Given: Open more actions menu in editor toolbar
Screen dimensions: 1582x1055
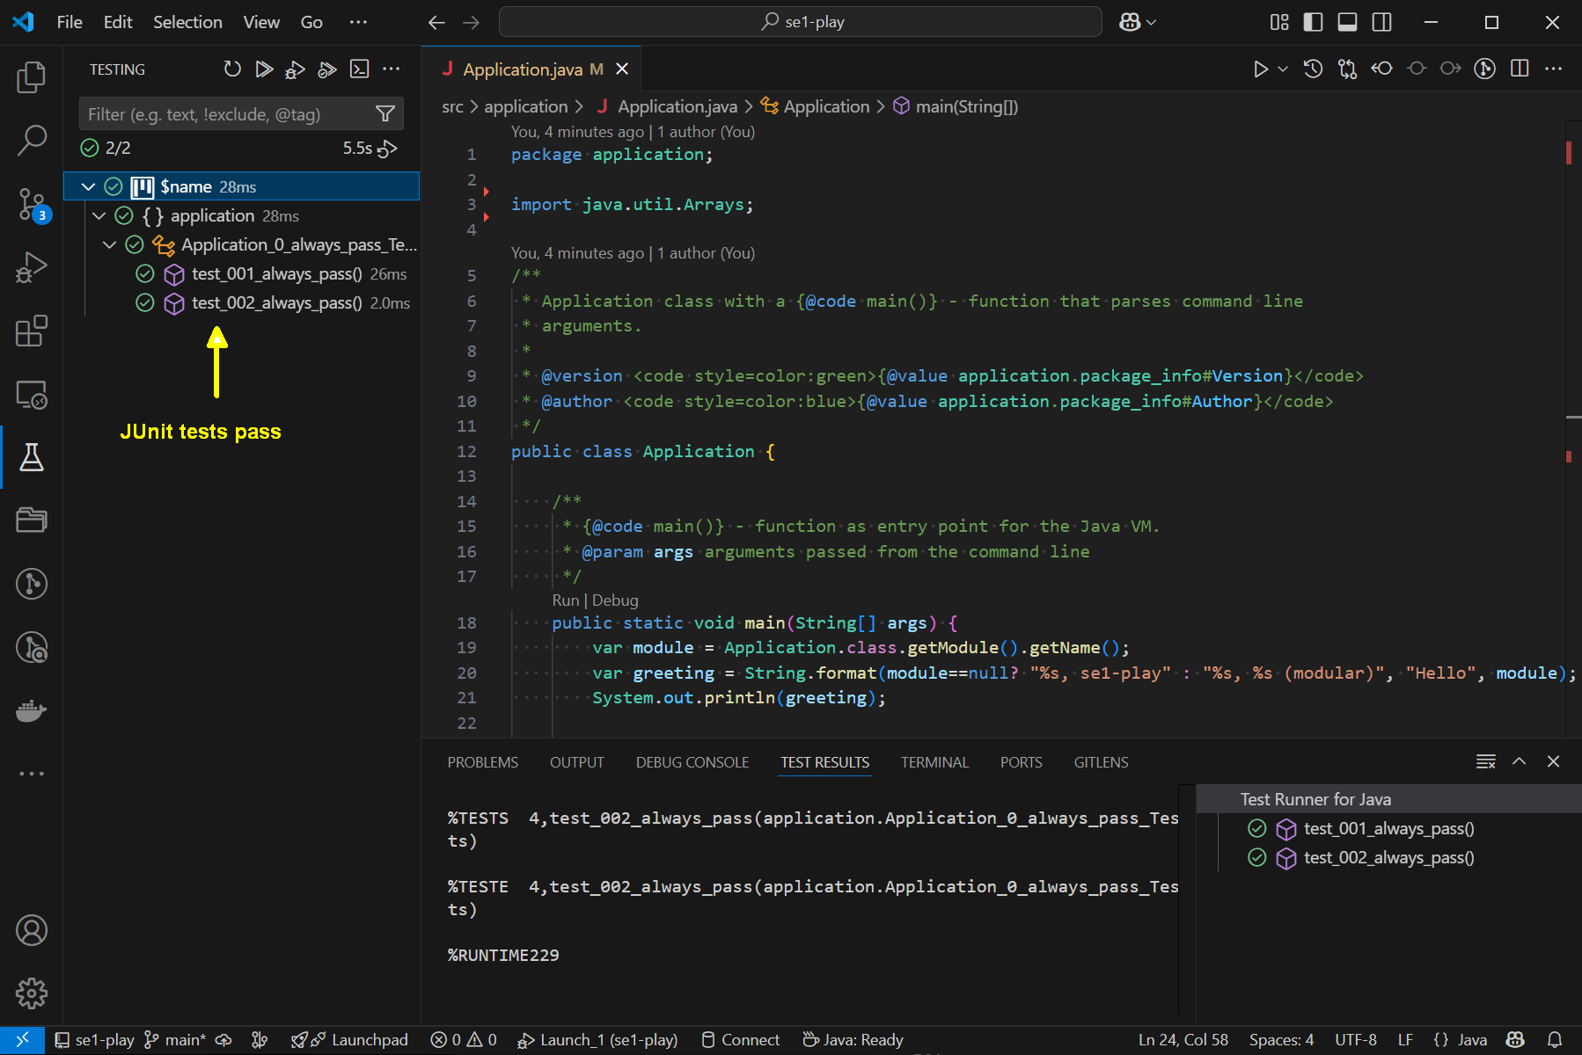Looking at the screenshot, I should point(1554,69).
